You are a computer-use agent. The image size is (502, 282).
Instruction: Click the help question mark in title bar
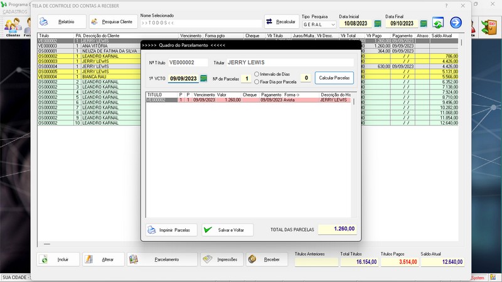tap(446, 6)
